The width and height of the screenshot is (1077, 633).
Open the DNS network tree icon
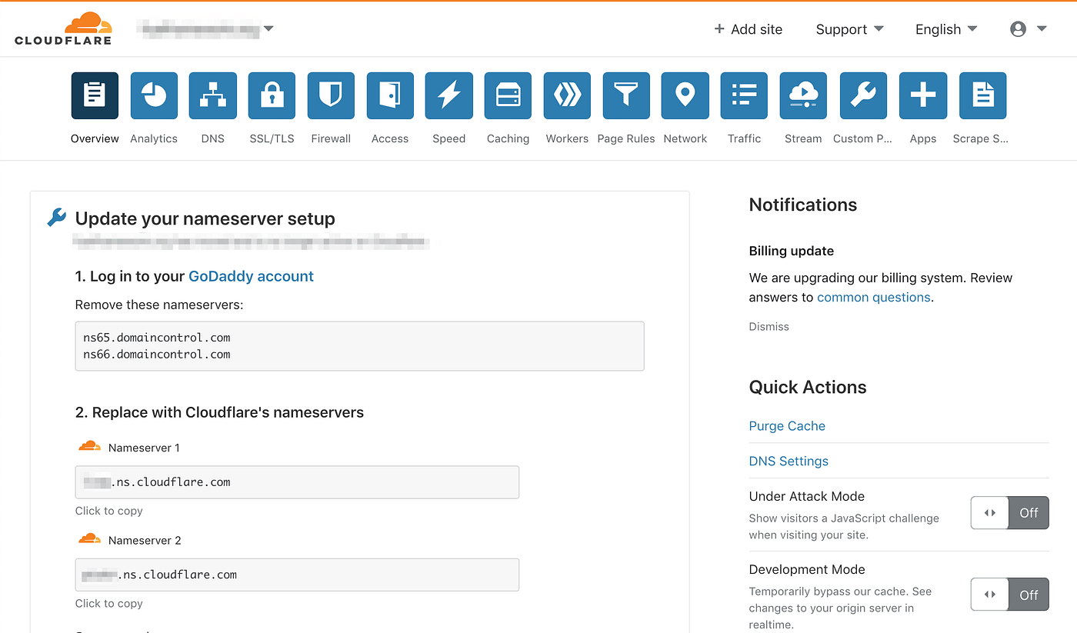coord(213,95)
